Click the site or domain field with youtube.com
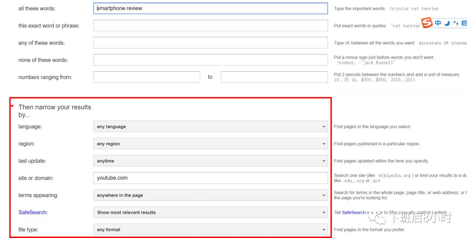 tap(210, 178)
